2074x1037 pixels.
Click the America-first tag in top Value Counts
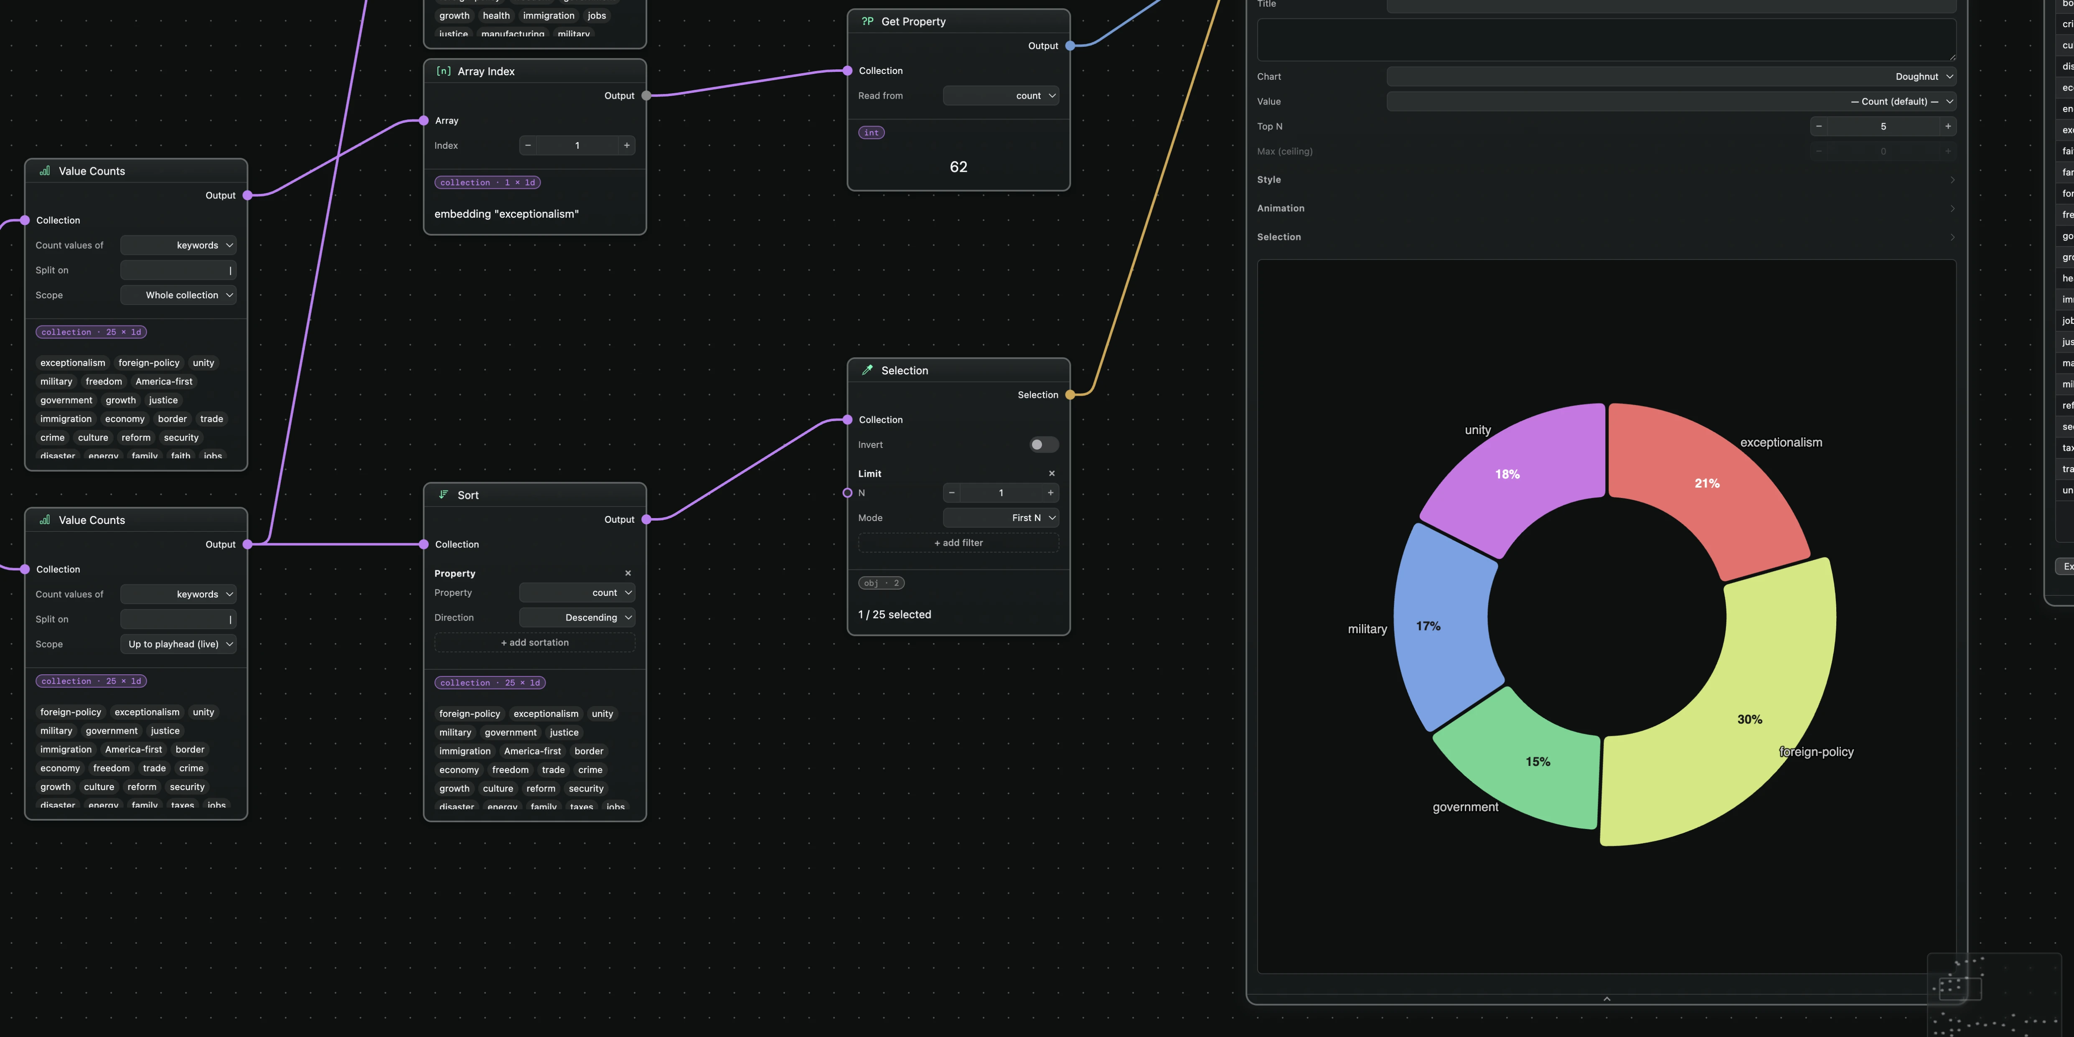(x=163, y=381)
